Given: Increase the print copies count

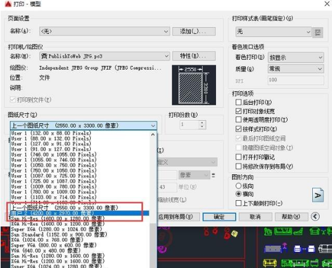Looking at the screenshot, I should (202, 123).
